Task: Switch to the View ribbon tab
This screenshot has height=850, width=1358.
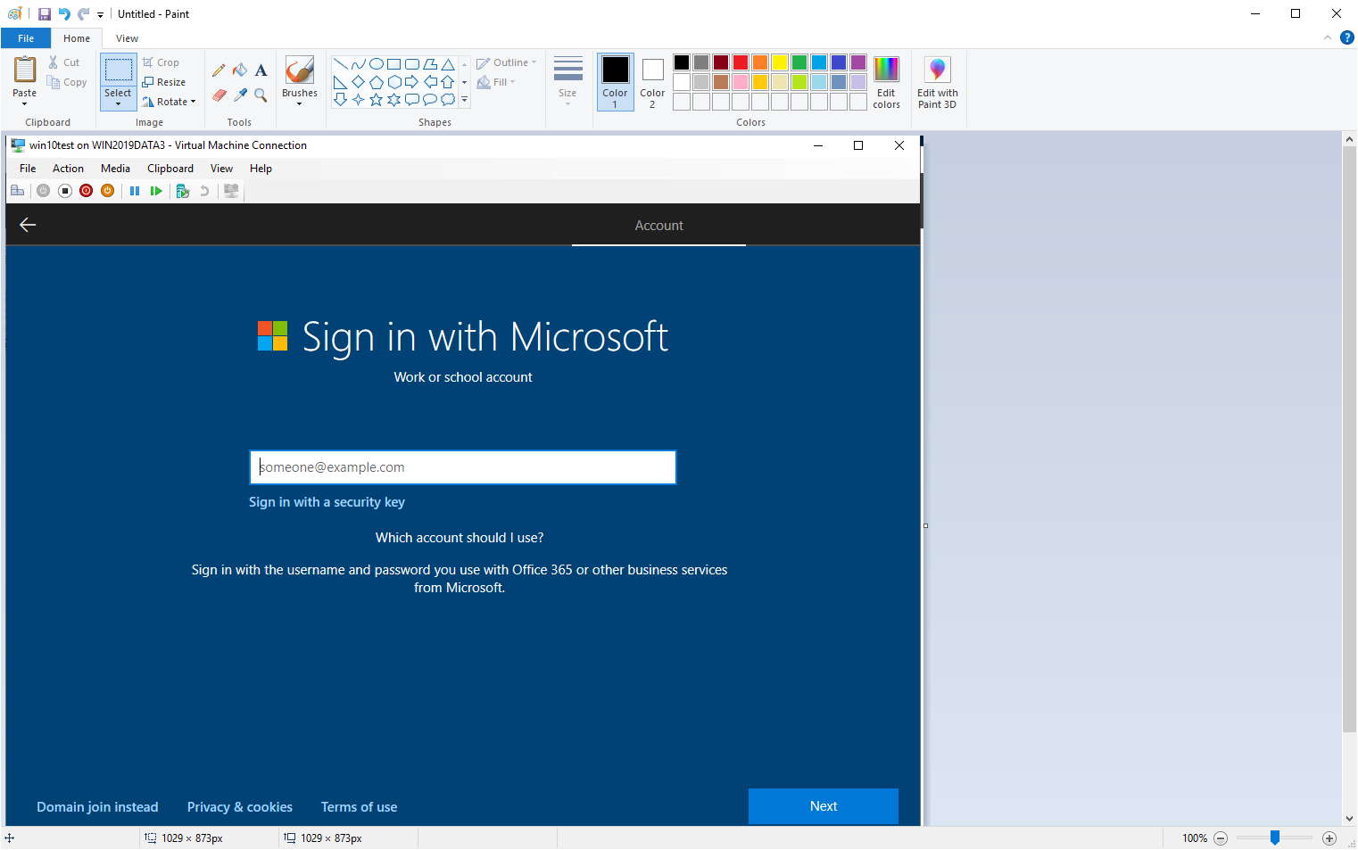Action: point(127,38)
